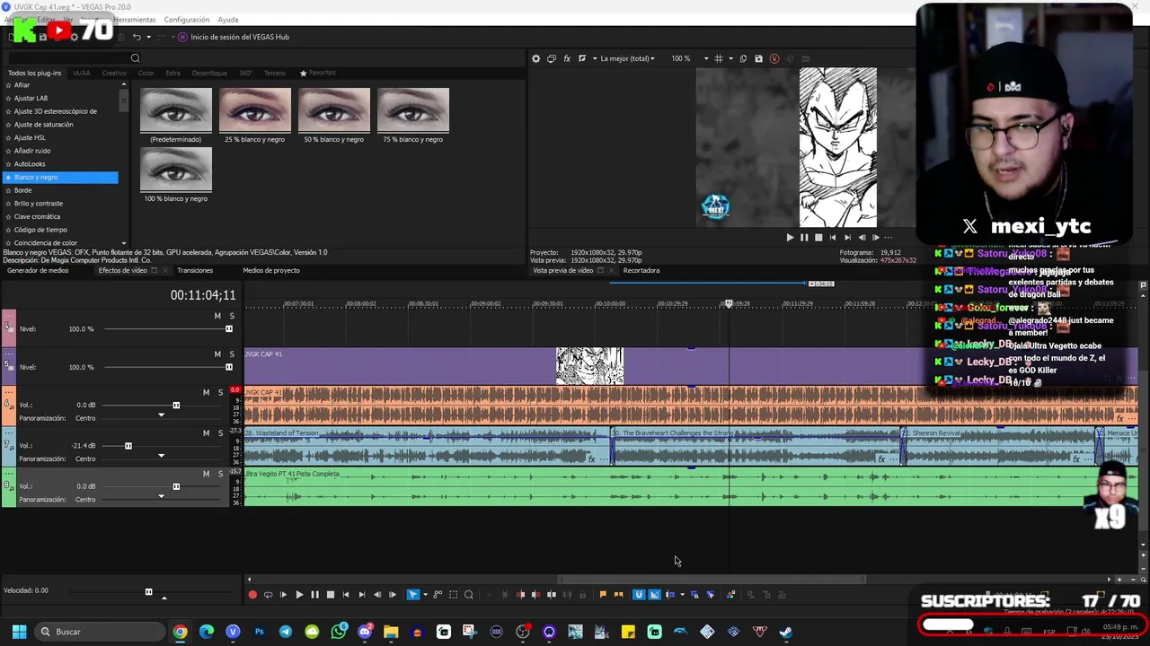Click the Insert Region icon
1150x646 pixels.
pyautogui.click(x=618, y=595)
